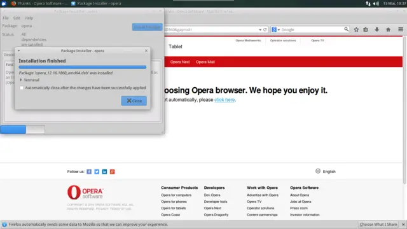
Task: Click the volume speaker tray icon
Action: click(376, 3)
